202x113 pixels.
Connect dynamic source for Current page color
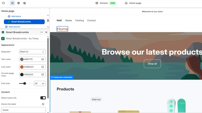tap(43, 75)
